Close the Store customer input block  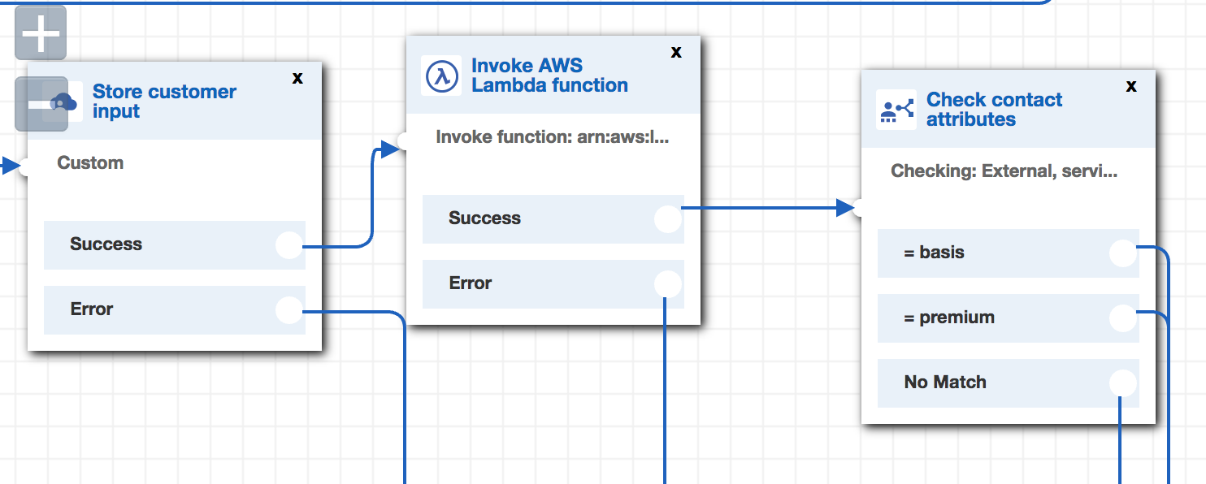297,78
